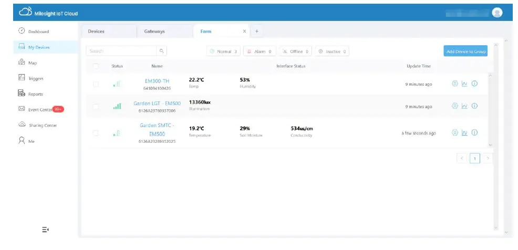Viewport: 518px width, 250px height.
Task: Click signal strength icon for Garden LGT
Action: coord(117,106)
